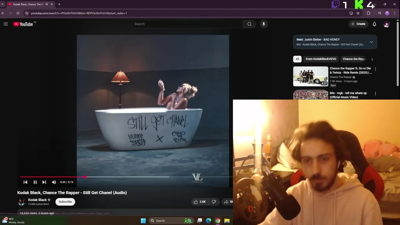Switch to Chrome from taskbar
Viewport: 400px width, 225px height.
coord(218,221)
